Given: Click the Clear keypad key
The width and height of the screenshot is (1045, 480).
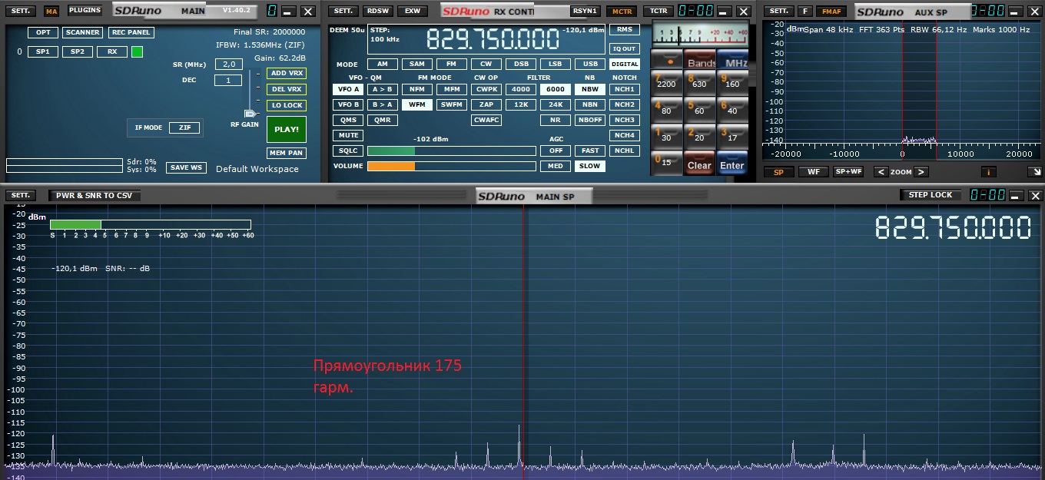Looking at the screenshot, I should 699,164.
